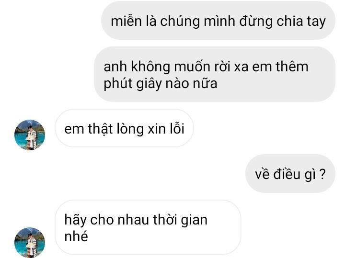Open sender avatar beside "em thật lòng xin lỗi"
The height and width of the screenshot is (258, 345).
[30, 135]
